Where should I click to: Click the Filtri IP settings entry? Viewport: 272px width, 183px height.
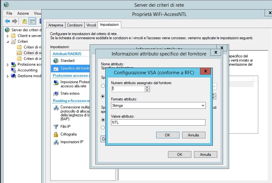coord(65,127)
